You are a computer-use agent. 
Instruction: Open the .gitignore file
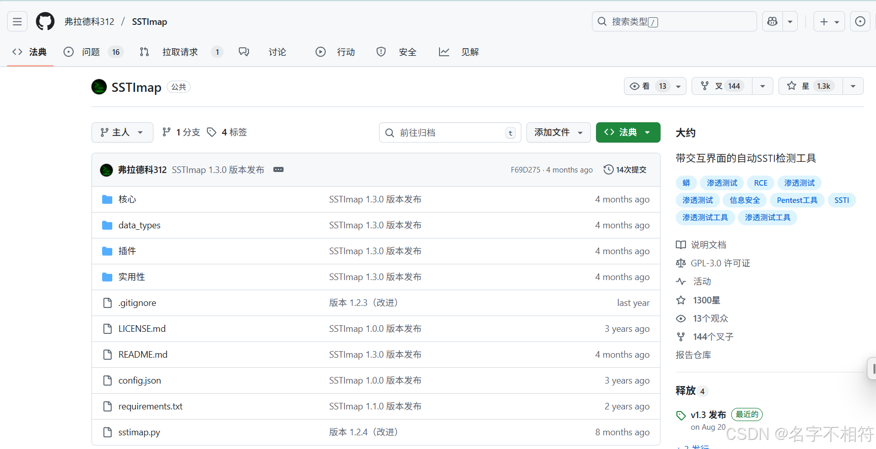tap(137, 303)
